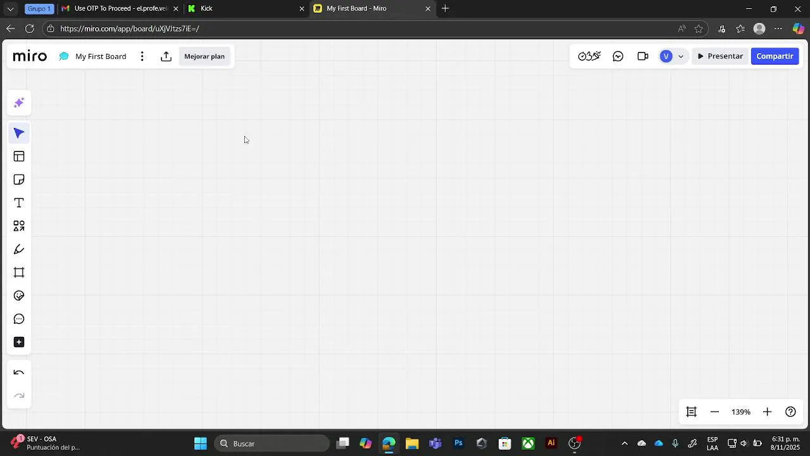The width and height of the screenshot is (810, 456).
Task: Pick the Sticky note tool
Action: (19, 180)
